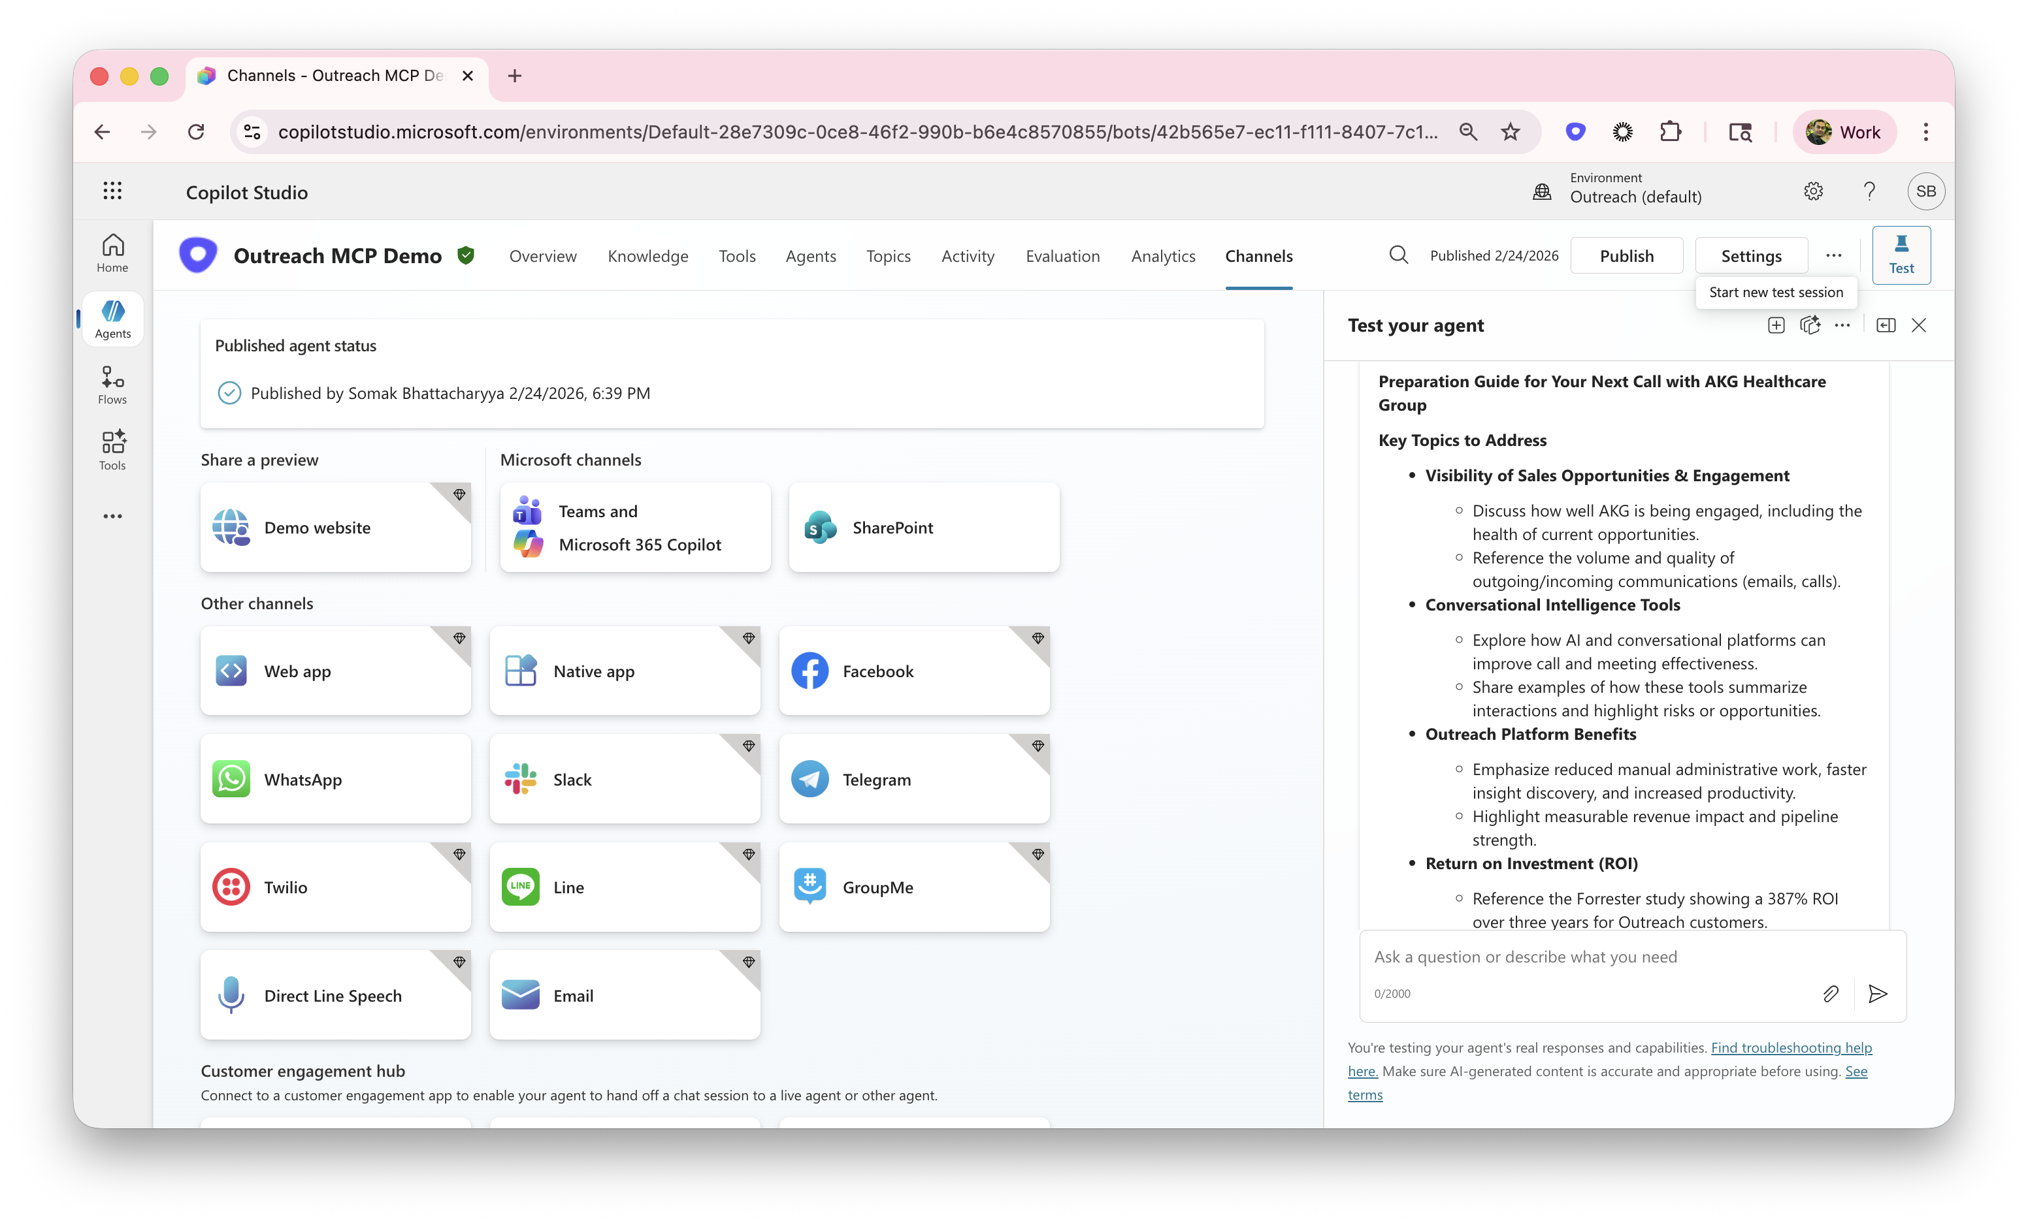Switch to the Knowledge tab

(647, 256)
